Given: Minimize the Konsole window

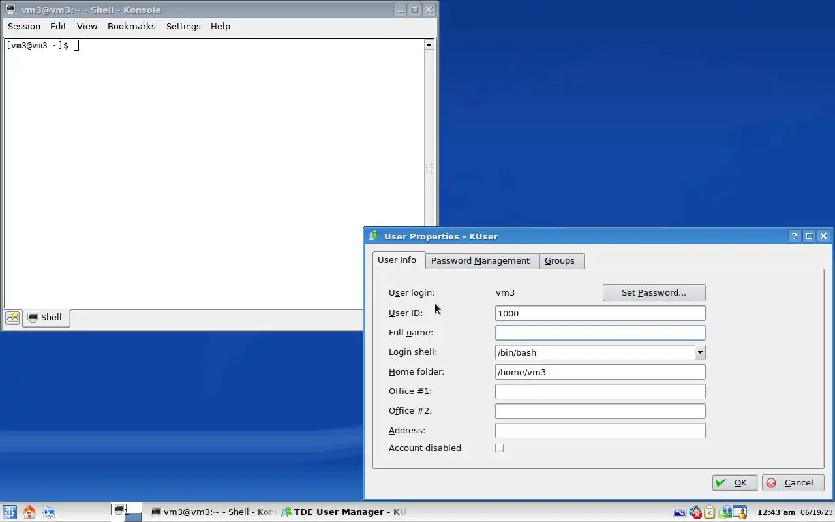Looking at the screenshot, I should 401,10.
